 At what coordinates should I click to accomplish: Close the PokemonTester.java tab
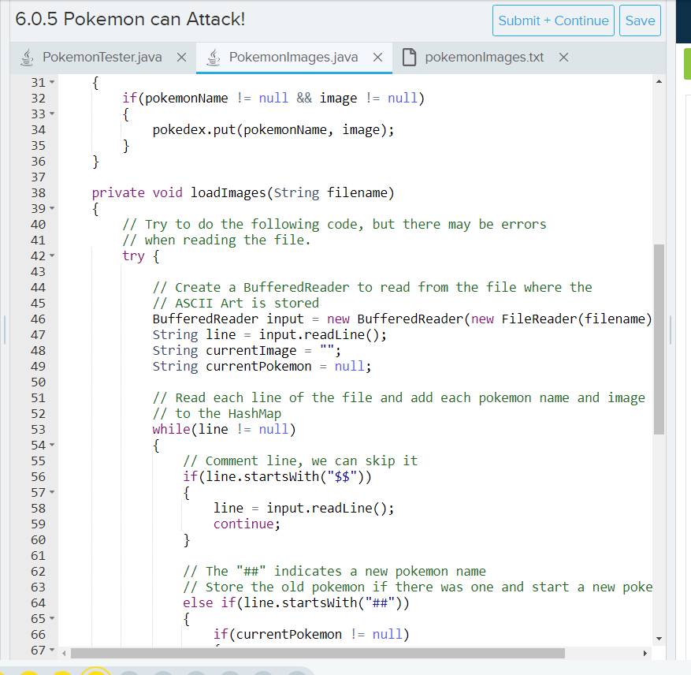[x=180, y=57]
